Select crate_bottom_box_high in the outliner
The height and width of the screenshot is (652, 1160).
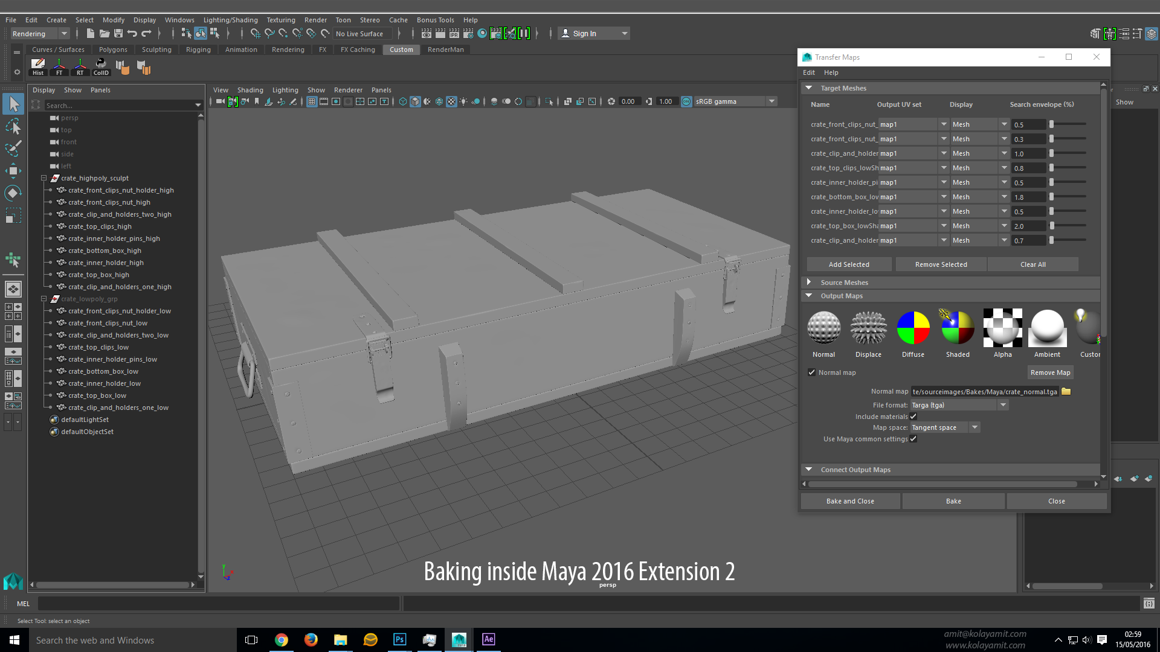coord(105,251)
